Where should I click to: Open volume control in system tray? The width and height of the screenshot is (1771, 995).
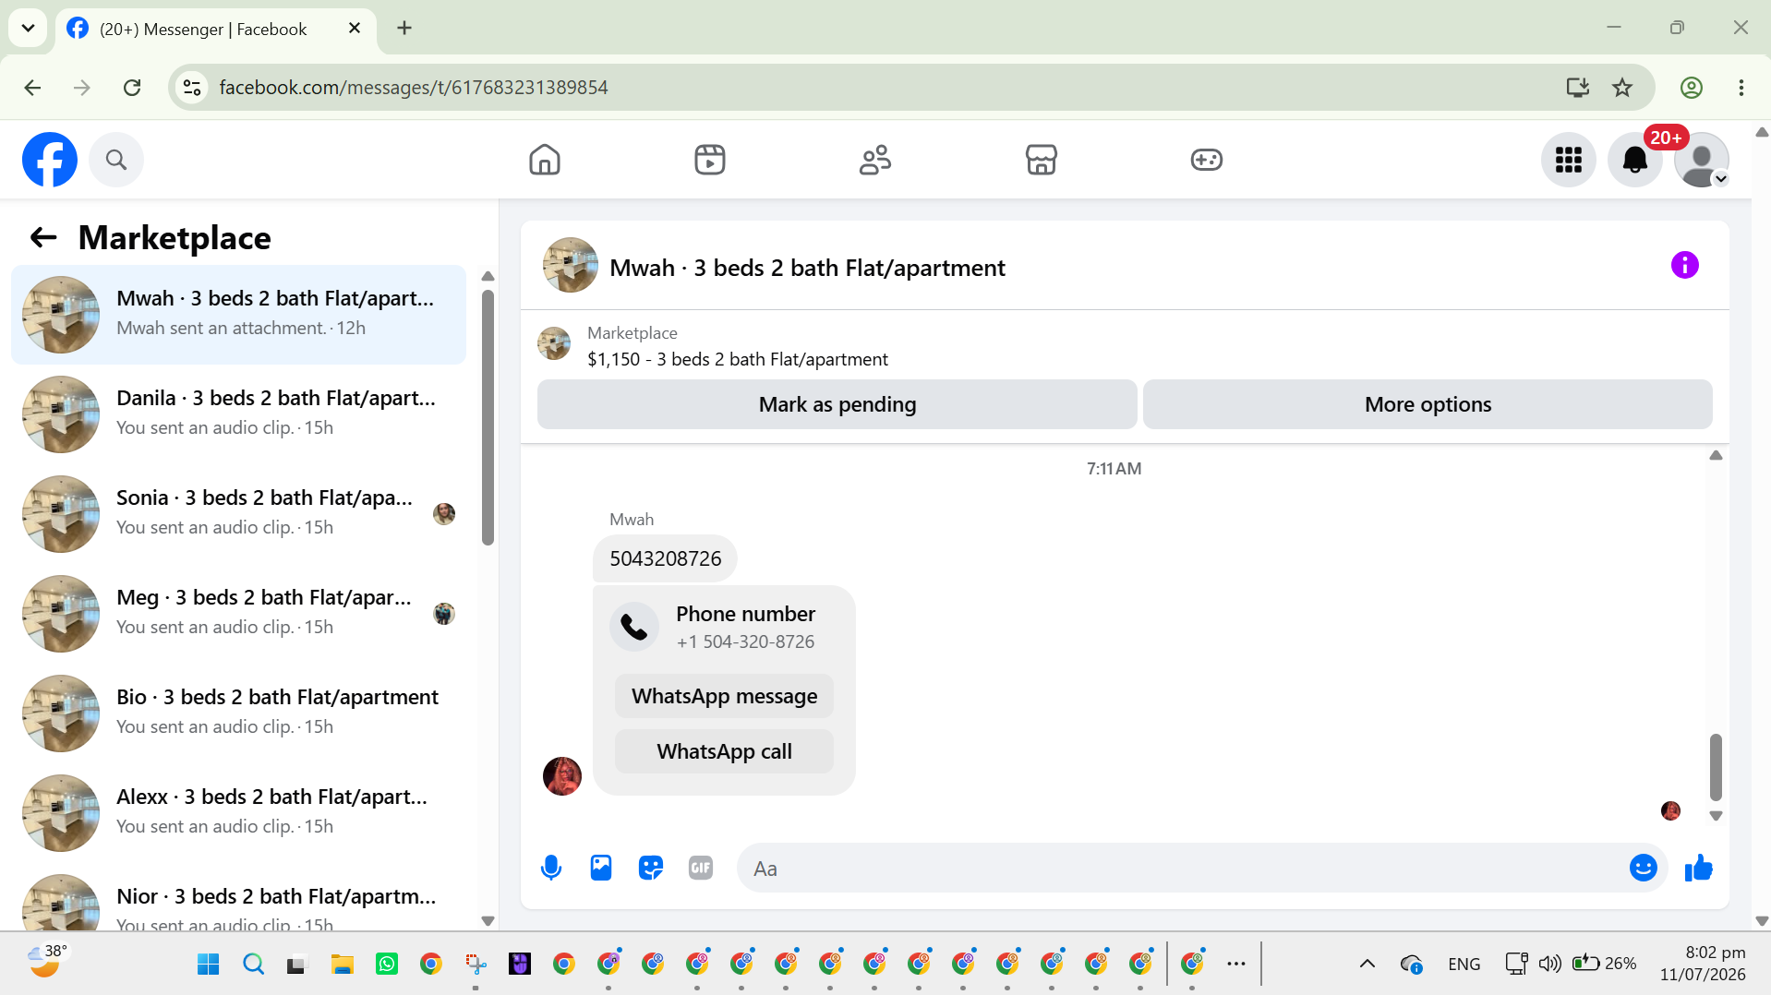pos(1550,965)
